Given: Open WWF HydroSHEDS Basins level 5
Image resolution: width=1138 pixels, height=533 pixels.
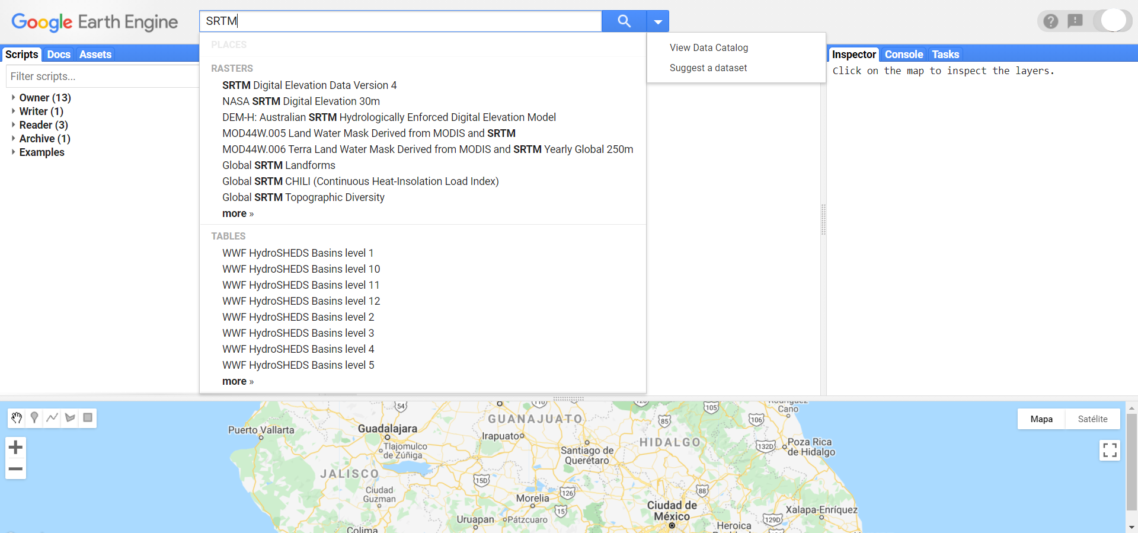Looking at the screenshot, I should tap(298, 365).
